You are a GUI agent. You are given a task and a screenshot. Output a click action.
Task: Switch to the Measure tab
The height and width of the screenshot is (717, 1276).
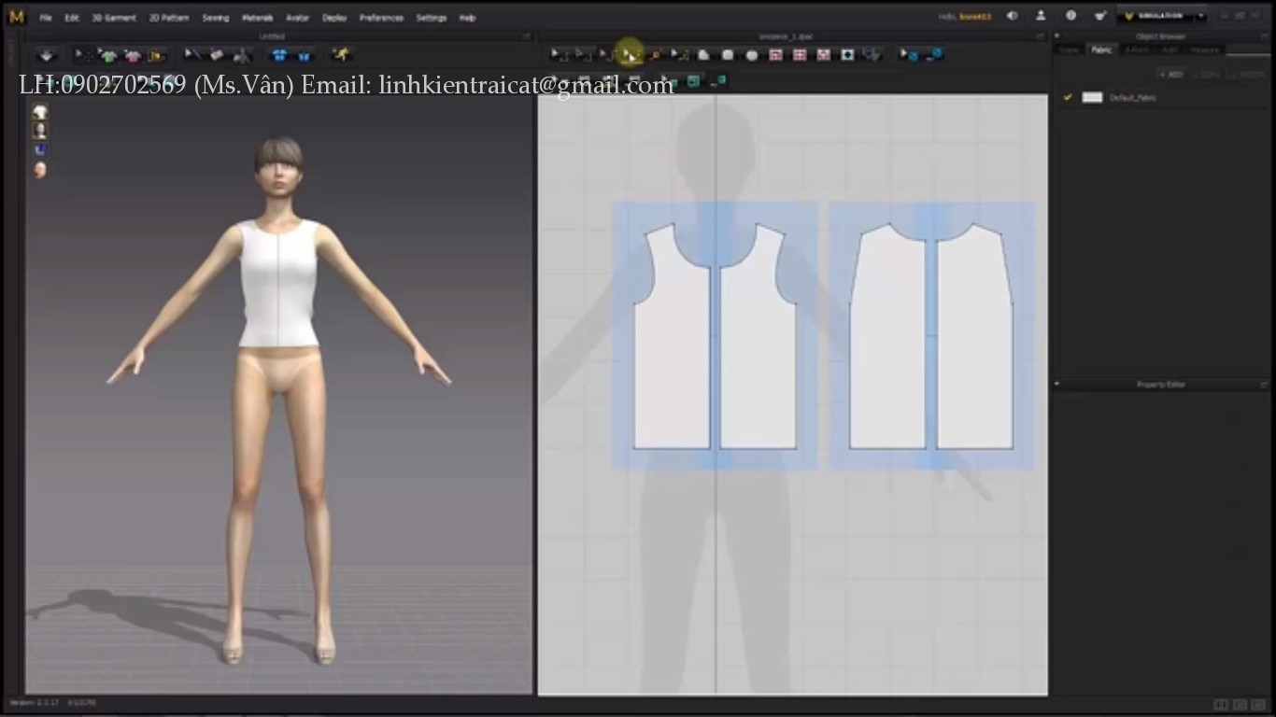click(x=1205, y=49)
